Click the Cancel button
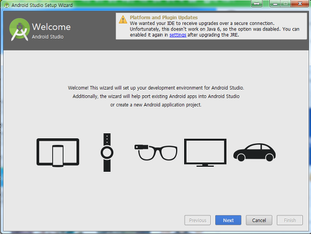 click(x=259, y=220)
